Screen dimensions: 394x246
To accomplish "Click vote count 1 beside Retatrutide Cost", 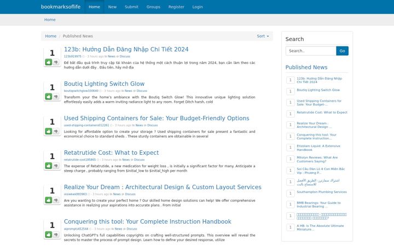I will point(52,156).
